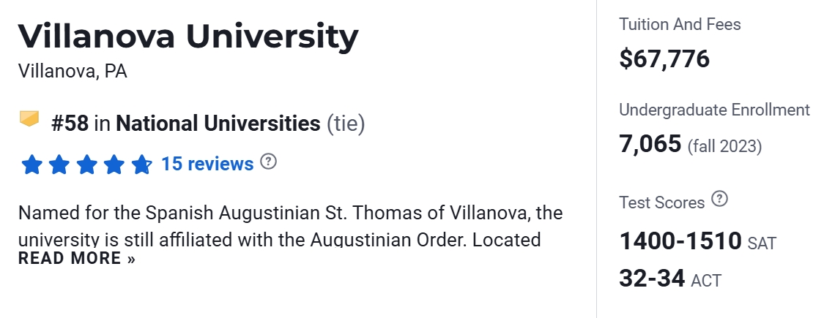Open the National Universities rankings link
This screenshot has width=824, height=318.
pos(218,124)
